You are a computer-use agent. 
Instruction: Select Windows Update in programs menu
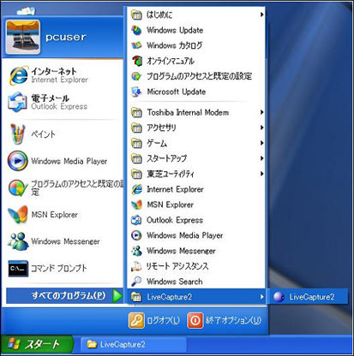197,30
